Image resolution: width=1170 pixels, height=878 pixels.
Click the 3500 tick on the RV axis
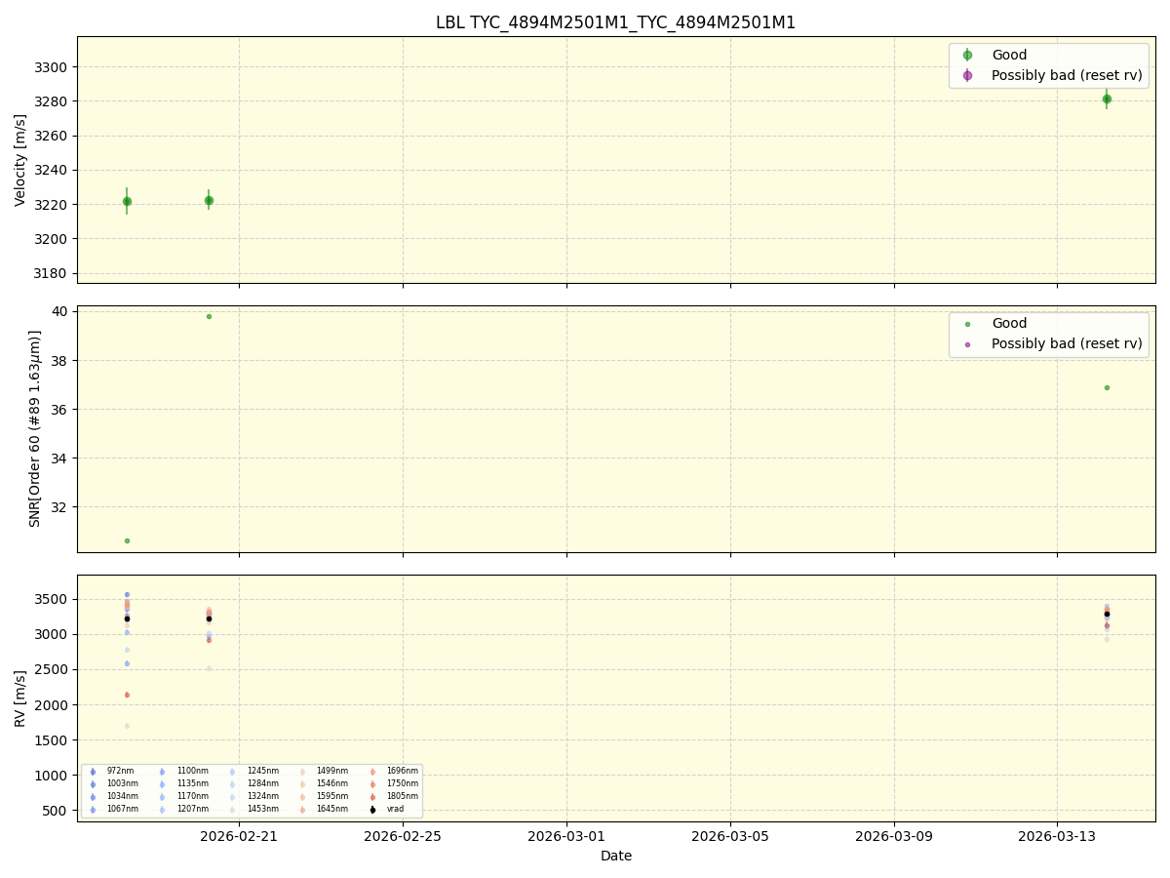[x=54, y=599]
